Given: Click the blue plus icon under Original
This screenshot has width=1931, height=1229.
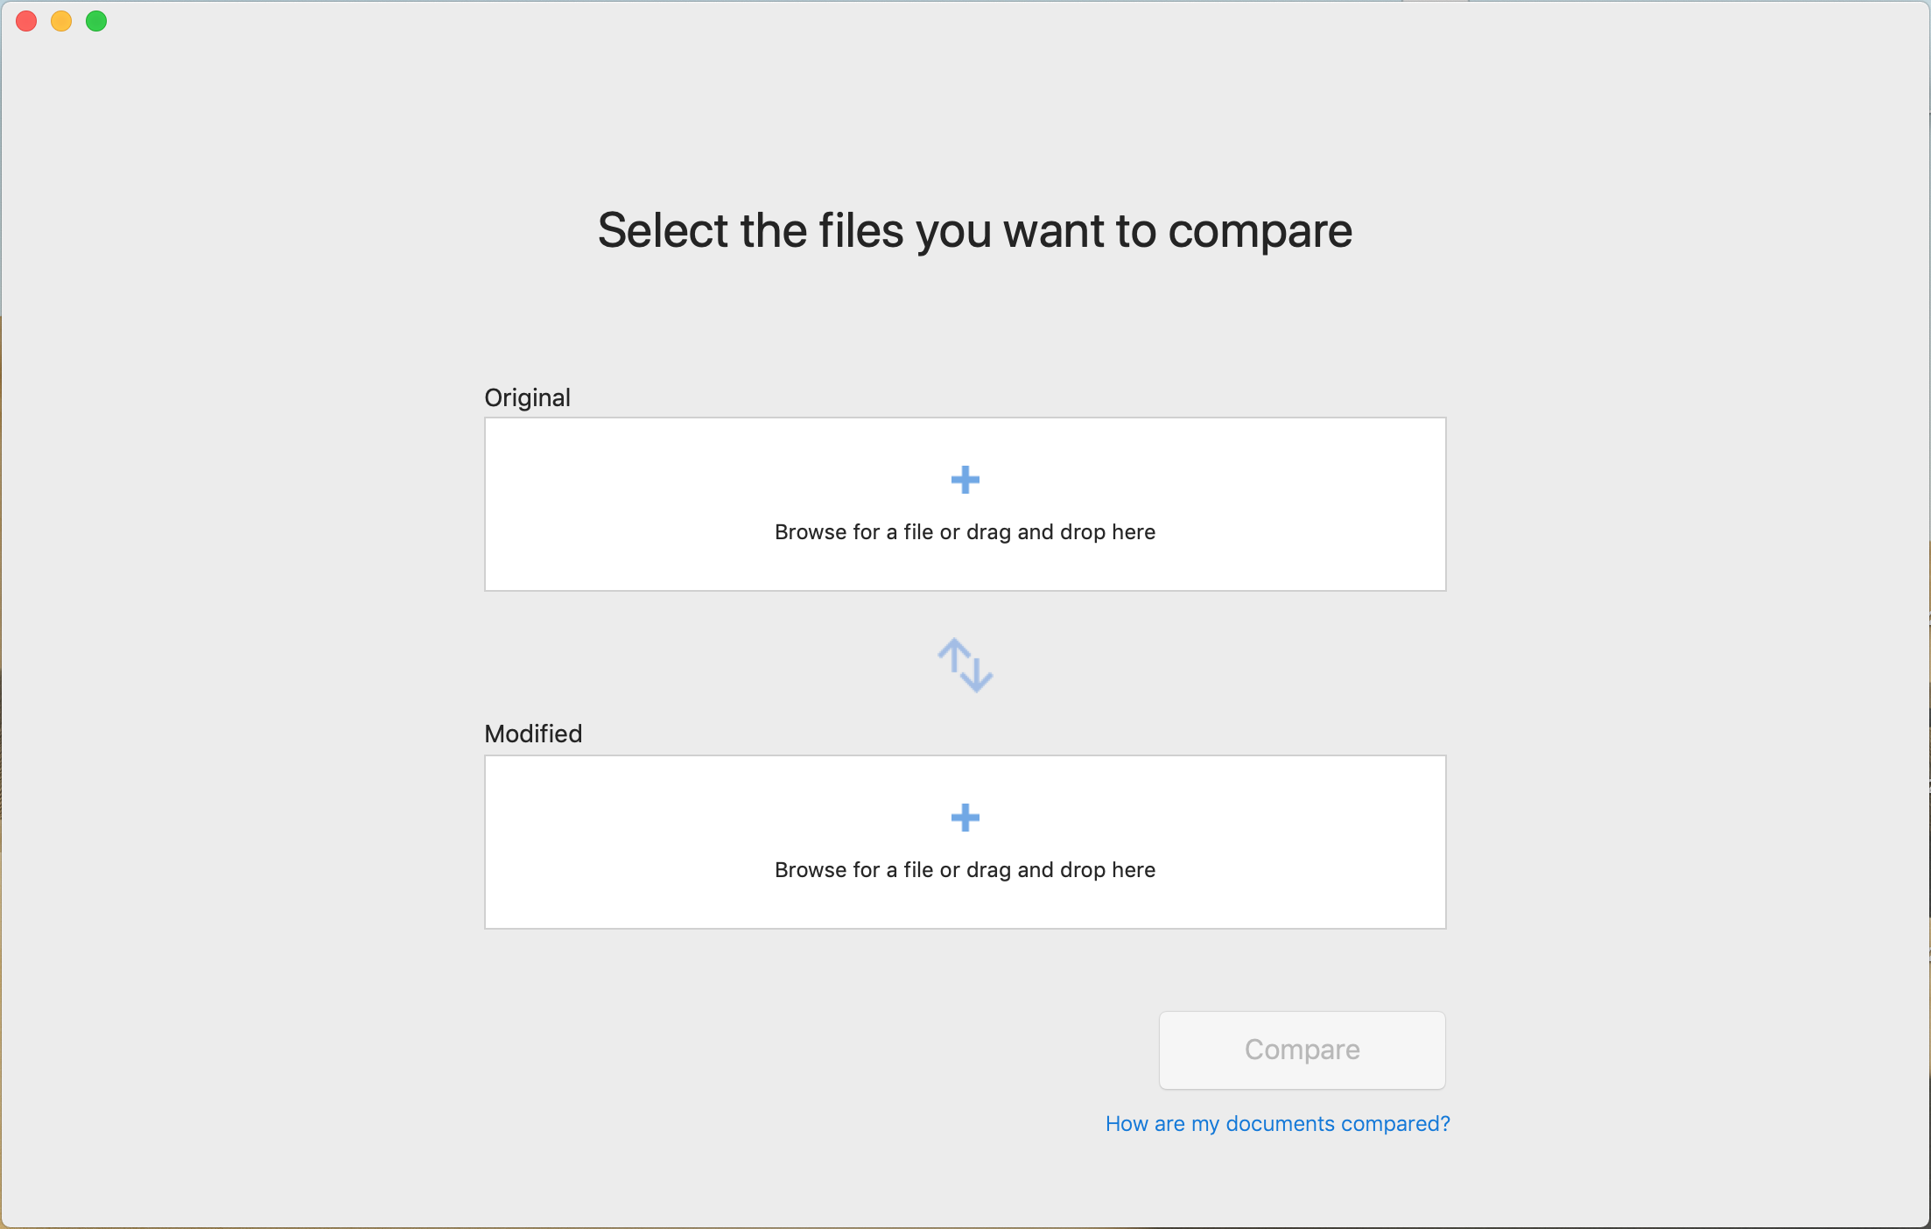Looking at the screenshot, I should [x=965, y=480].
